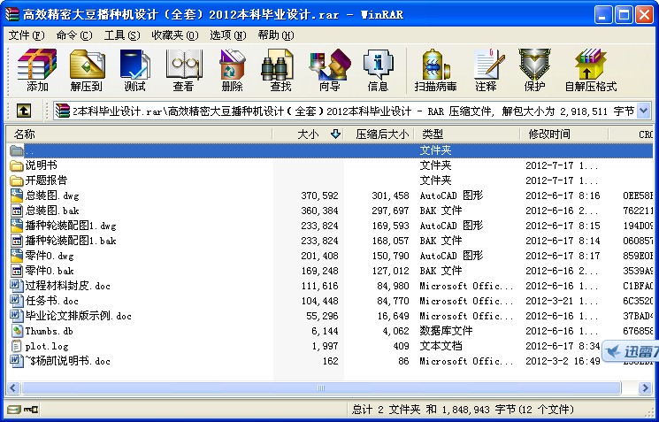Select the 过程材料封皮.doc file name
659x422 pixels.
tap(67, 287)
